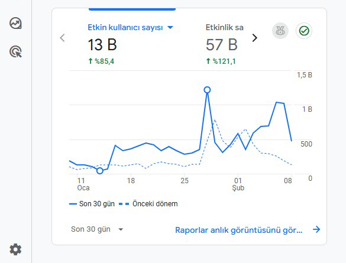The image size is (346, 263).
Task: Go to next metric with right chevron
Action: point(255,38)
